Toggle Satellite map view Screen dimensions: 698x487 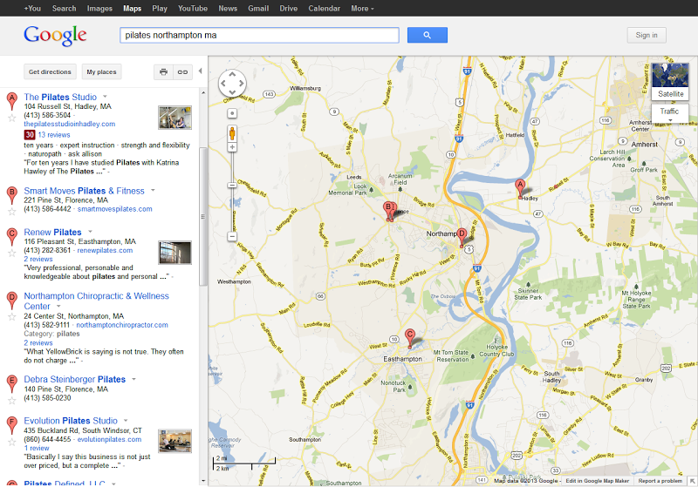pyautogui.click(x=670, y=81)
